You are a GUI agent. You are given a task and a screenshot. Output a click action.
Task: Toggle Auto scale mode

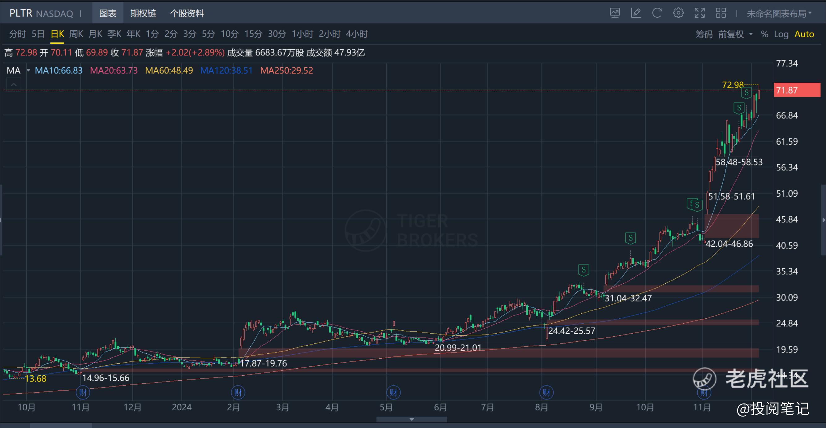point(804,34)
